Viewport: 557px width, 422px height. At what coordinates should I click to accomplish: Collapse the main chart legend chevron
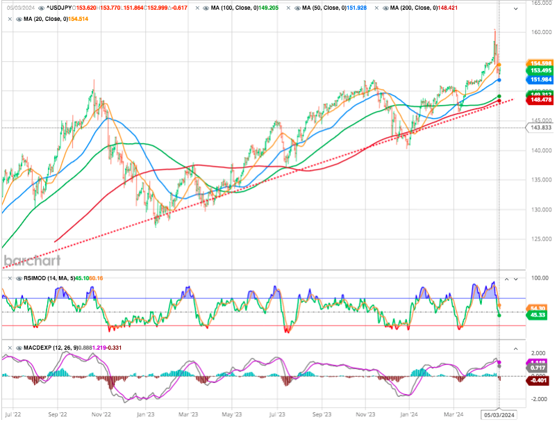coord(514,8)
